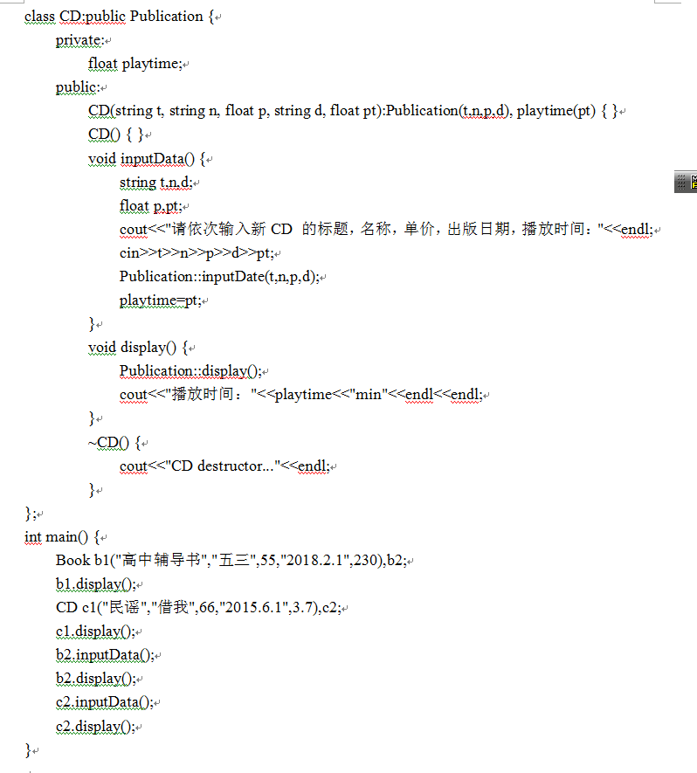
Task: Click the "cin>>t>>n>>p>>d>>pt;" statement
Action: click(197, 253)
